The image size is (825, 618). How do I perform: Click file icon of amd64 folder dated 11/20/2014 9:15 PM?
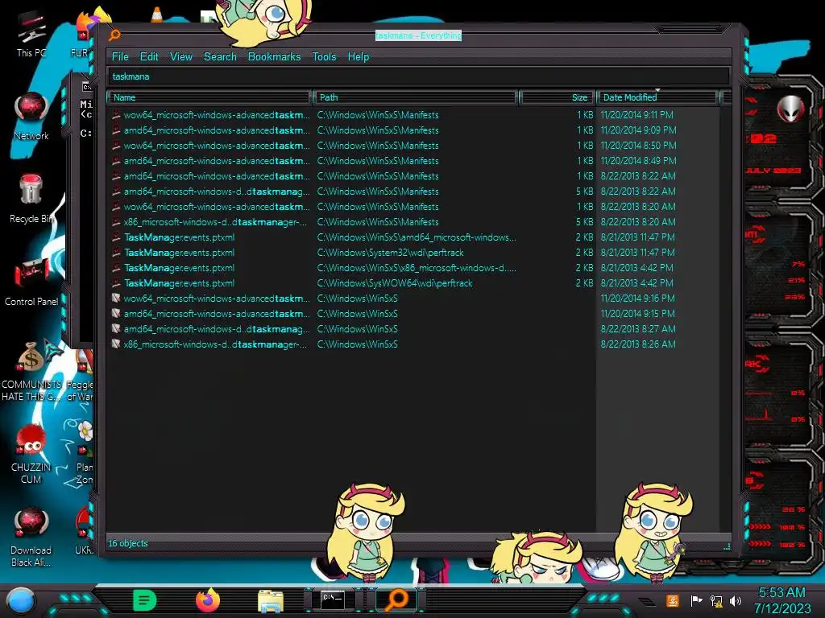pos(116,313)
